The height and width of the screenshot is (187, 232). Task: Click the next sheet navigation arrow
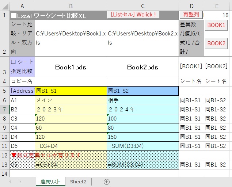[x=20, y=182]
